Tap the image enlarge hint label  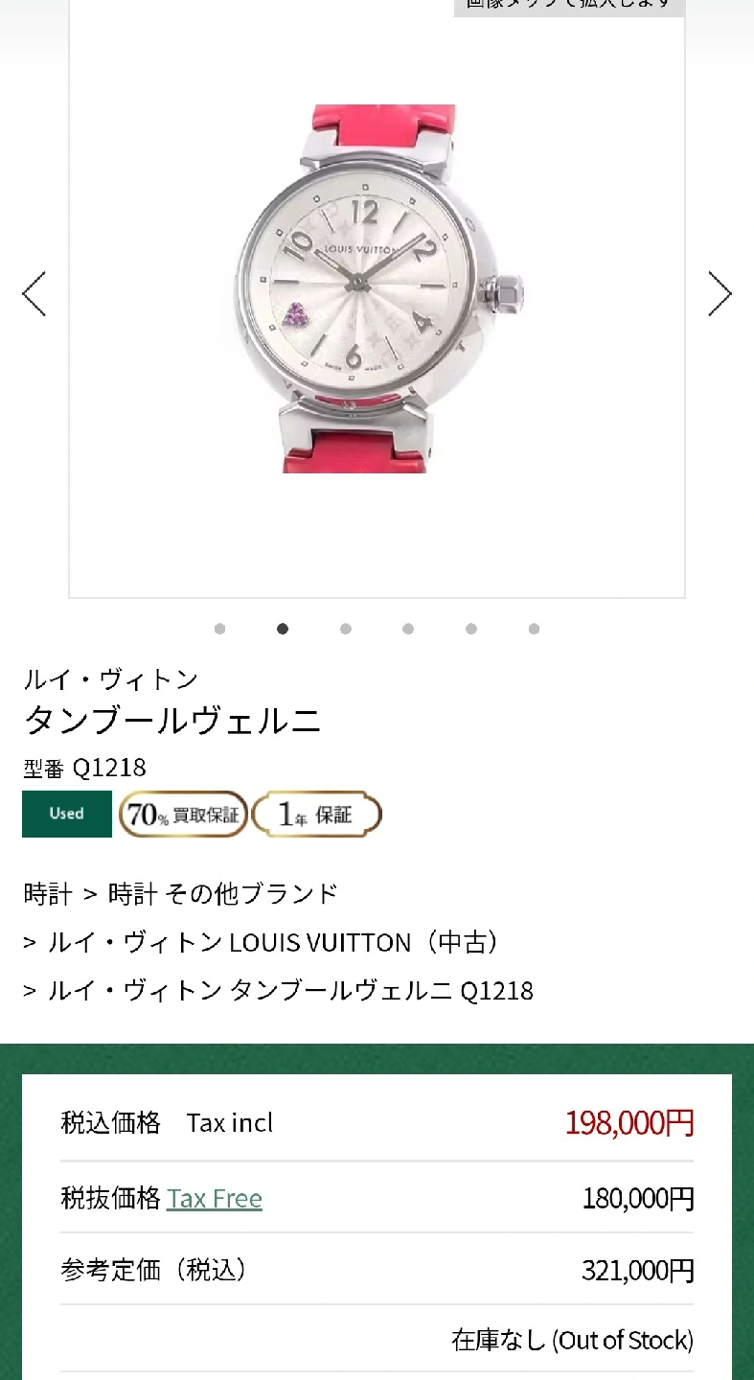[569, 6]
